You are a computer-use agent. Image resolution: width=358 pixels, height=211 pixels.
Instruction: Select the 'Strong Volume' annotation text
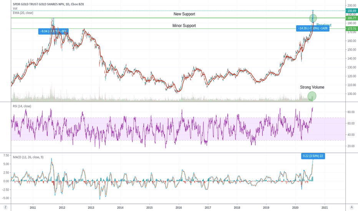point(312,87)
